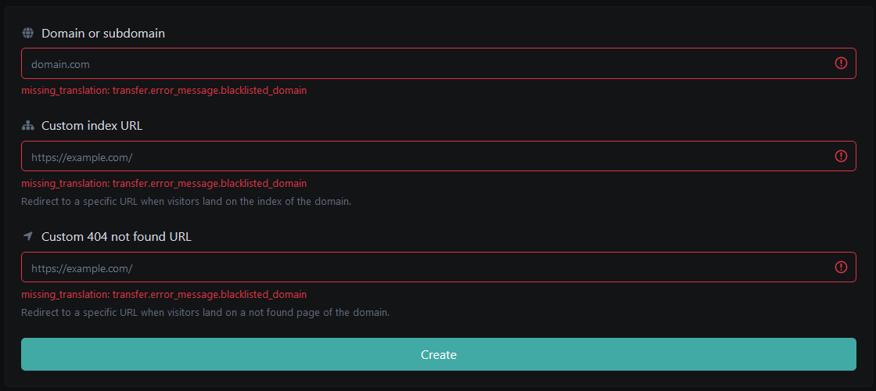Click the 'domain.com' placeholder text

[x=55, y=64]
